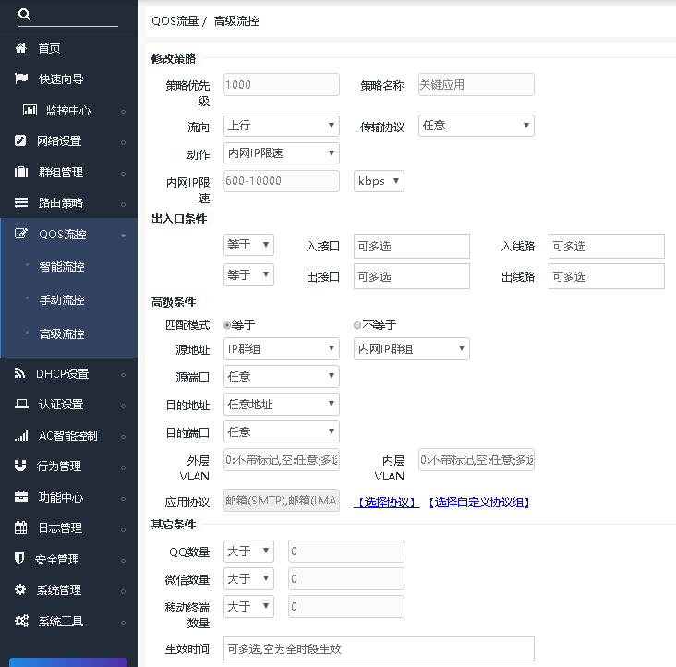Viewport: 676px width, 667px height.
Task: Open the 动作 dropdown showing 内网IP限速
Action: [282, 153]
